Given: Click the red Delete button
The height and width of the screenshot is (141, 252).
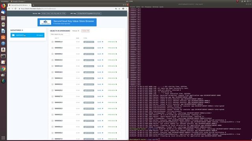Looking at the screenshot, I should [85, 31].
